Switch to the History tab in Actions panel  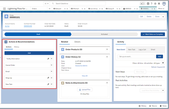(17, 47)
